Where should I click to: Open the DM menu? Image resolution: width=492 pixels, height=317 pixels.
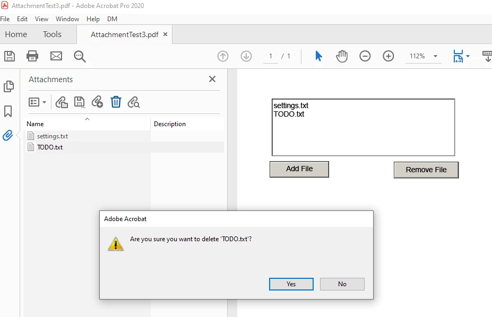pyautogui.click(x=112, y=19)
